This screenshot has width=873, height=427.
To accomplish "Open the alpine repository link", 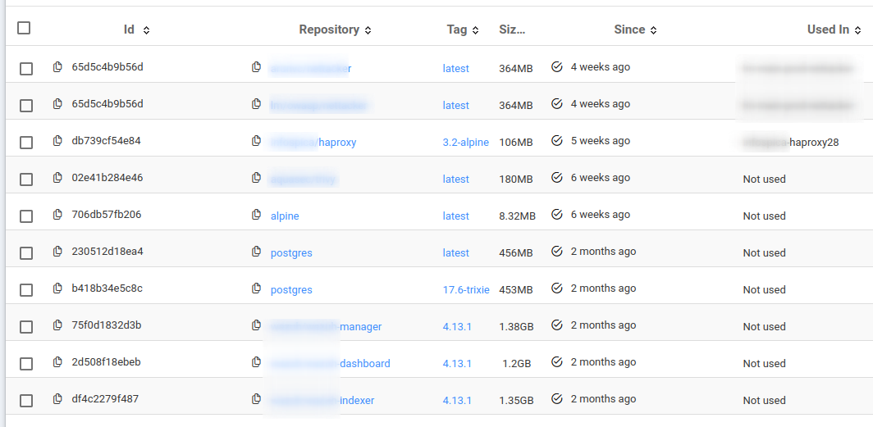I will 285,216.
